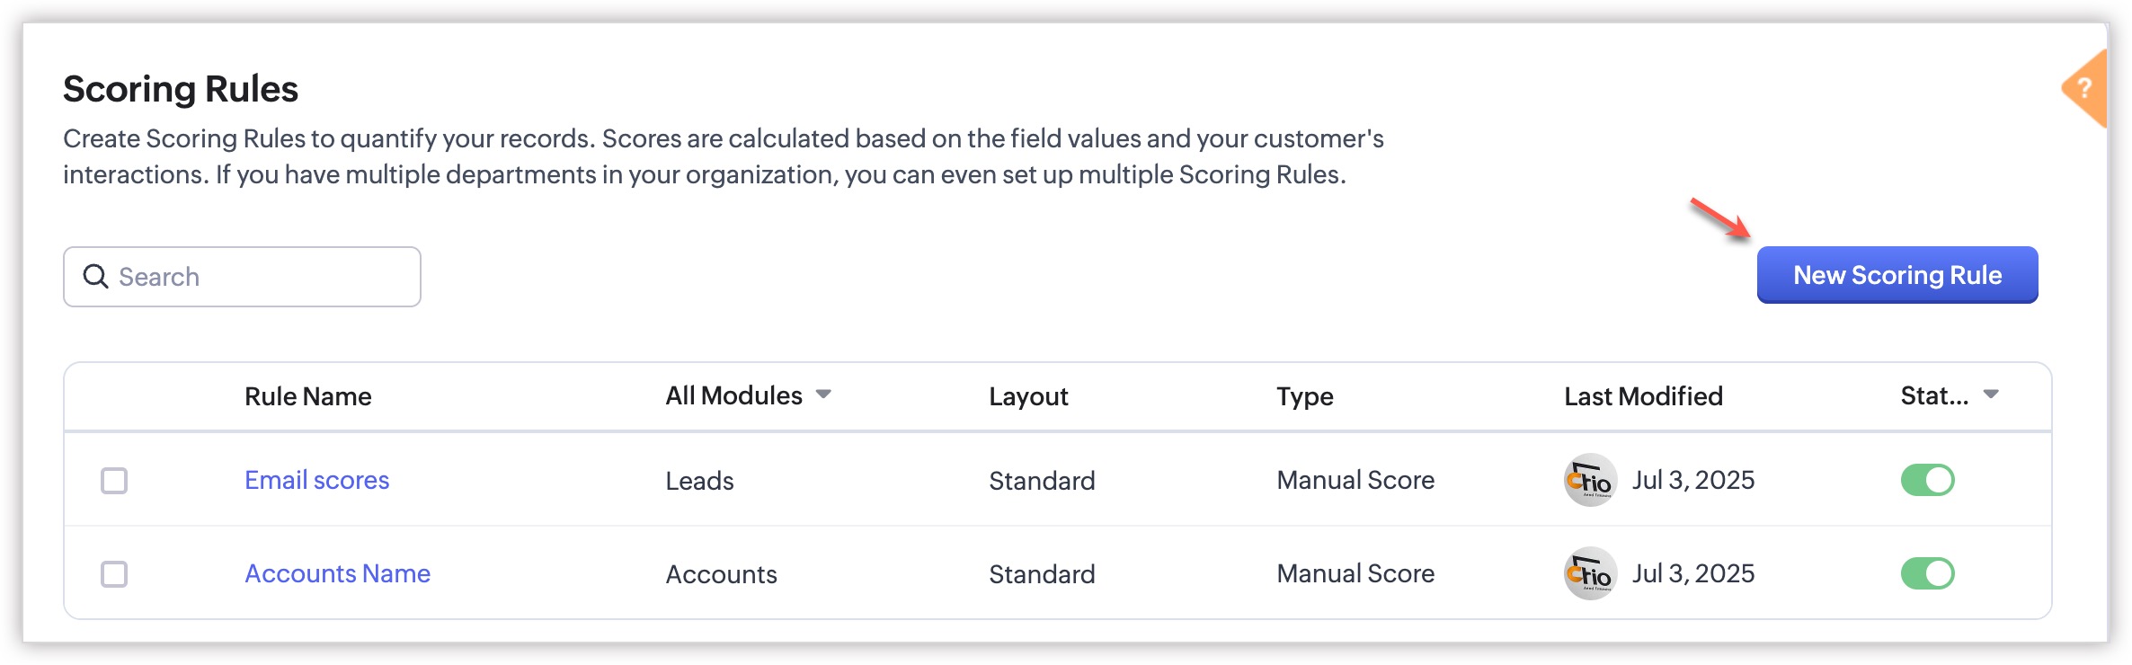The height and width of the screenshot is (665, 2132).
Task: Click the search magnifier icon
Action: tap(95, 276)
